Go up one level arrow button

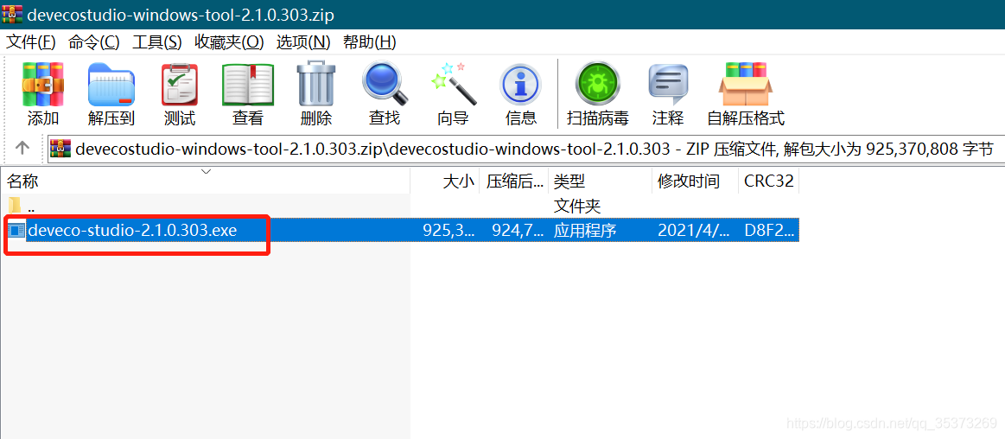(x=22, y=148)
